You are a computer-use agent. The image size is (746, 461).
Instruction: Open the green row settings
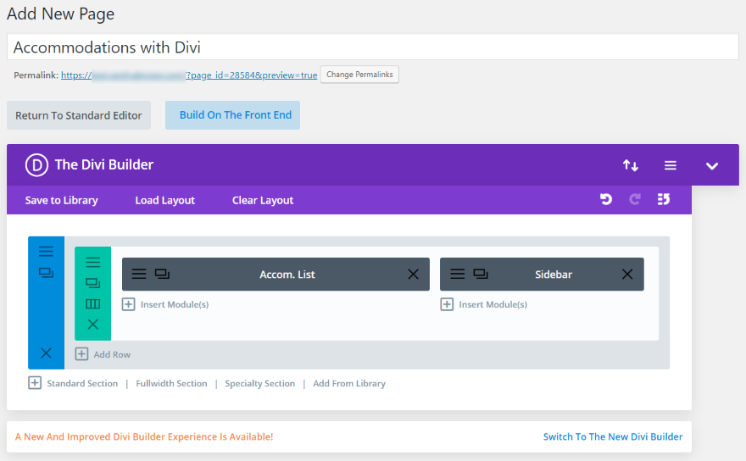92,263
